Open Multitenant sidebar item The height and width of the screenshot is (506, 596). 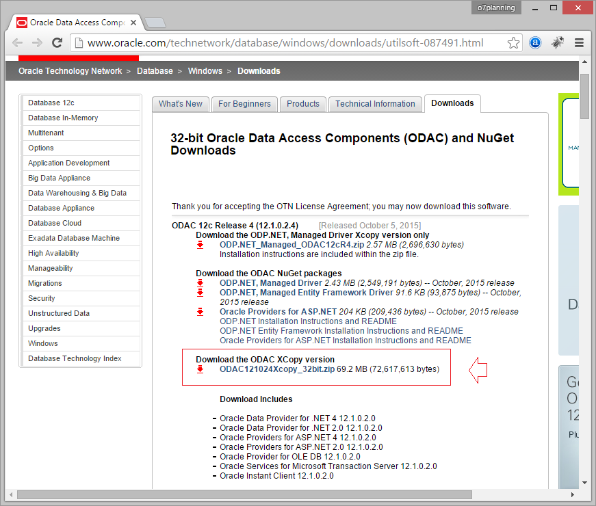81,133
